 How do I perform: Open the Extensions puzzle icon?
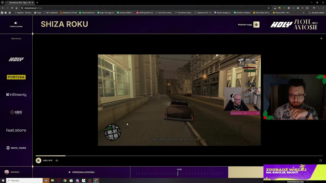pos(307,8)
